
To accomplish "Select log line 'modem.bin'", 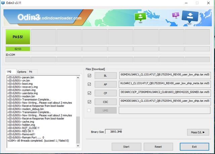I will pos(21,96).
